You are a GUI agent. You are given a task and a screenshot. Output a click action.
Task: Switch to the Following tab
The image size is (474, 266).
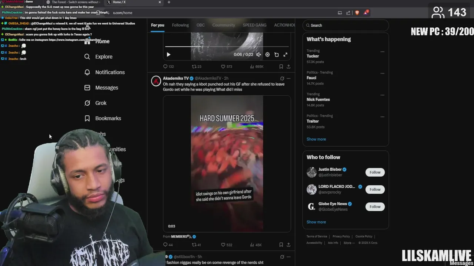[x=180, y=25]
